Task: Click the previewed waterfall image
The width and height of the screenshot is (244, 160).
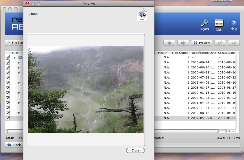Action: (x=86, y=89)
